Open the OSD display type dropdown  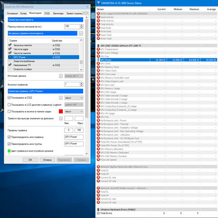click(x=74, y=98)
